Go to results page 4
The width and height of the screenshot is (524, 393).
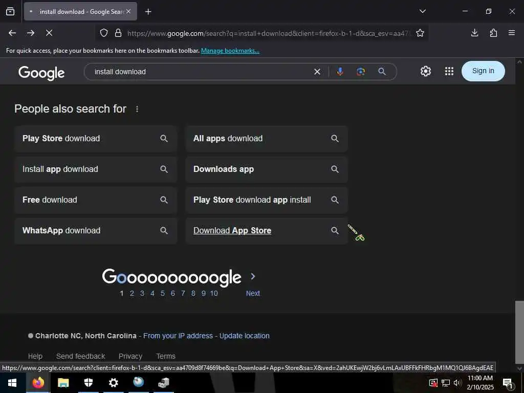click(x=152, y=293)
